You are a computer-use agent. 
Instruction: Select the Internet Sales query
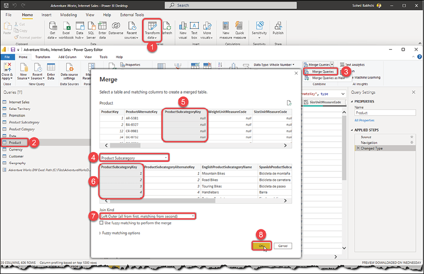pyautogui.click(x=19, y=102)
